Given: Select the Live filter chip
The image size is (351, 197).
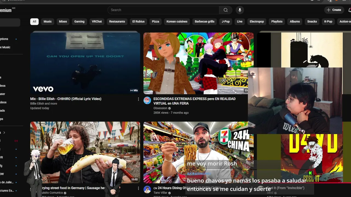Looking at the screenshot, I should (240, 22).
